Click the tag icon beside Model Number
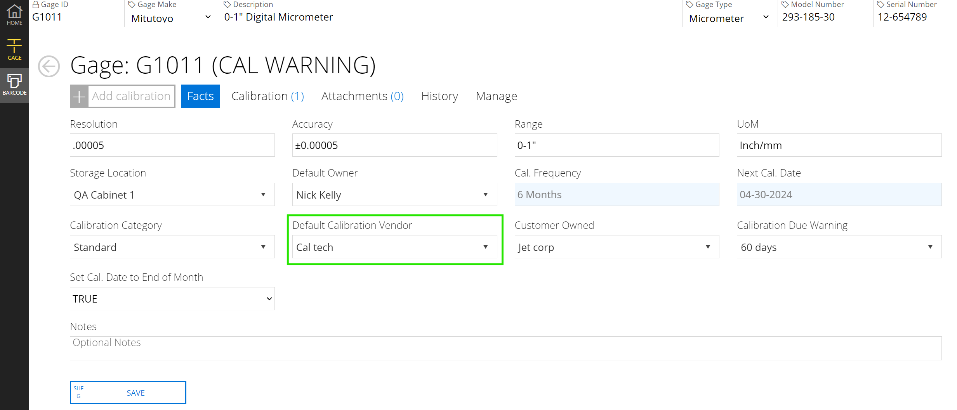 click(x=785, y=5)
